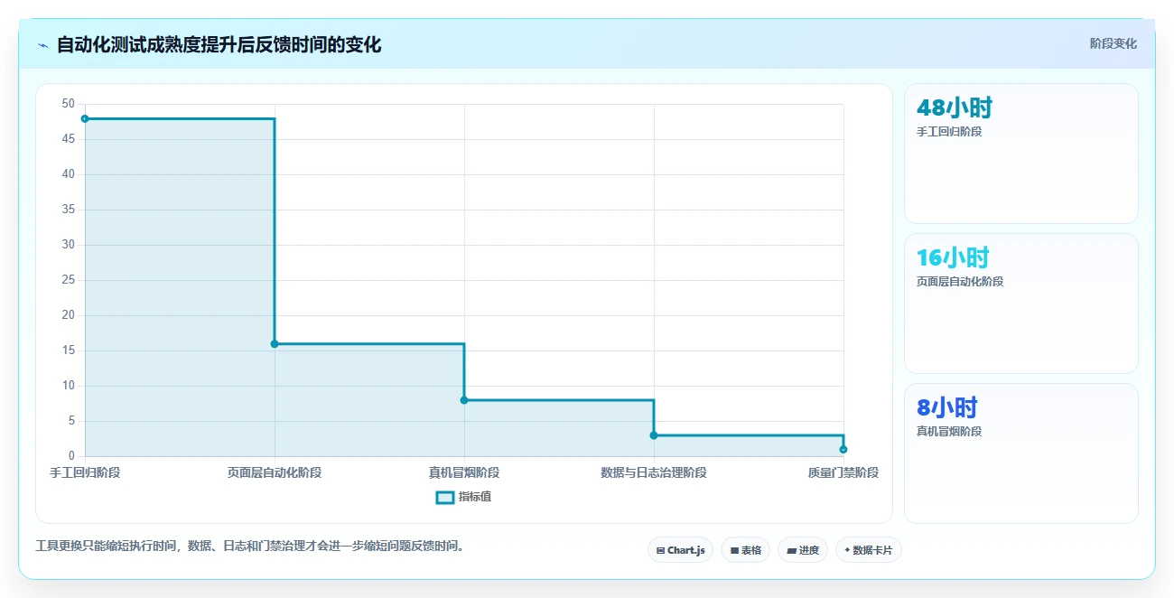Image resolution: width=1174 pixels, height=598 pixels.
Task: Click the data point at 数据与日志治理阶段 (3)
Action: click(654, 435)
